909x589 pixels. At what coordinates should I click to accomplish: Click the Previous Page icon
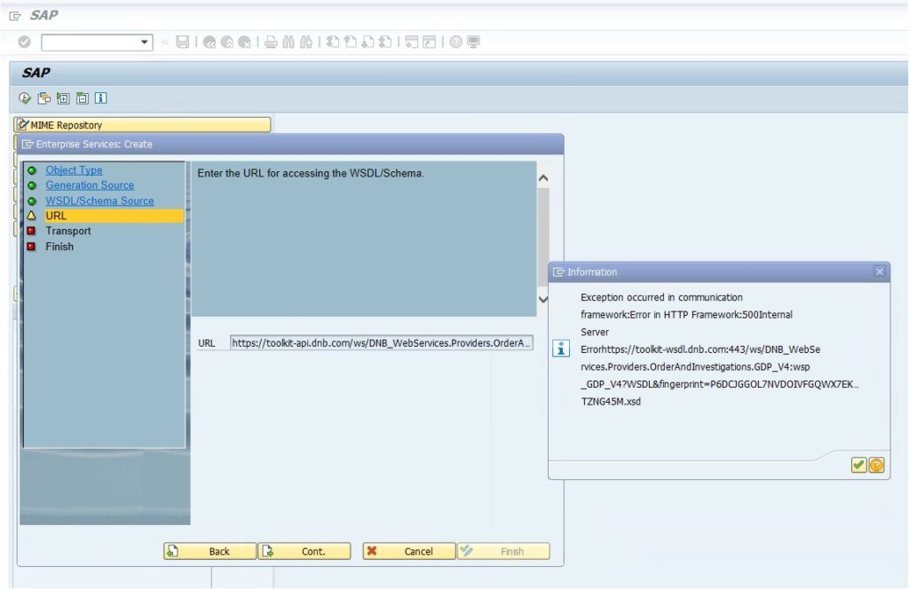350,42
